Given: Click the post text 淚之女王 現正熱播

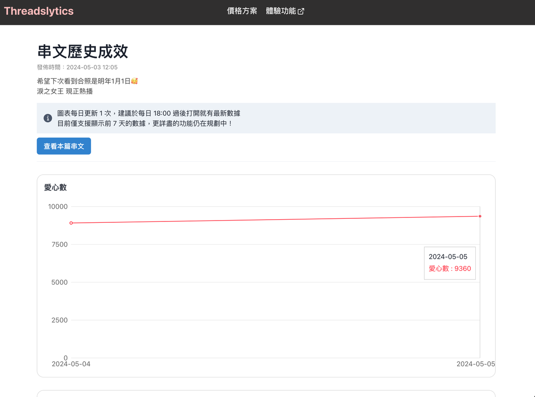Looking at the screenshot, I should [65, 91].
